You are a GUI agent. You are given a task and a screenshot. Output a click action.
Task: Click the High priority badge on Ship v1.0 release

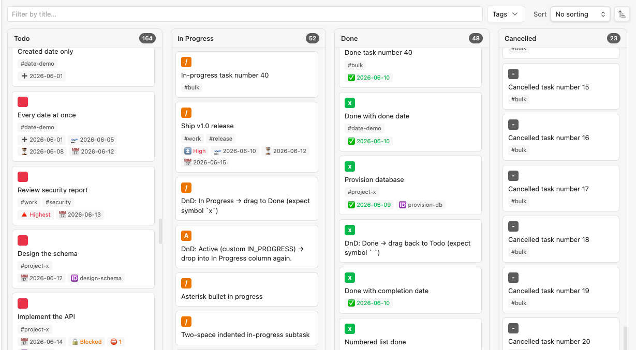(x=195, y=151)
